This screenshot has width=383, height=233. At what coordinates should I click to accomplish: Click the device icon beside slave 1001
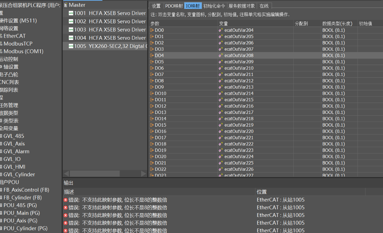coord(71,13)
